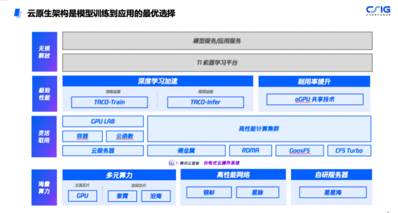Select the 极致性能 side label
Image resolution: width=398 pixels, height=213 pixels.
coord(44,94)
